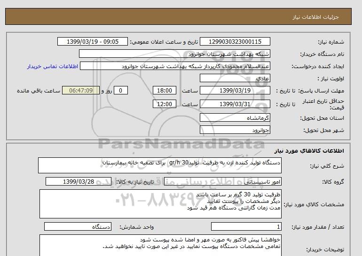The height and width of the screenshot is (256, 362).
Task: Click unit of measure field دستگاه
Action: point(78,227)
